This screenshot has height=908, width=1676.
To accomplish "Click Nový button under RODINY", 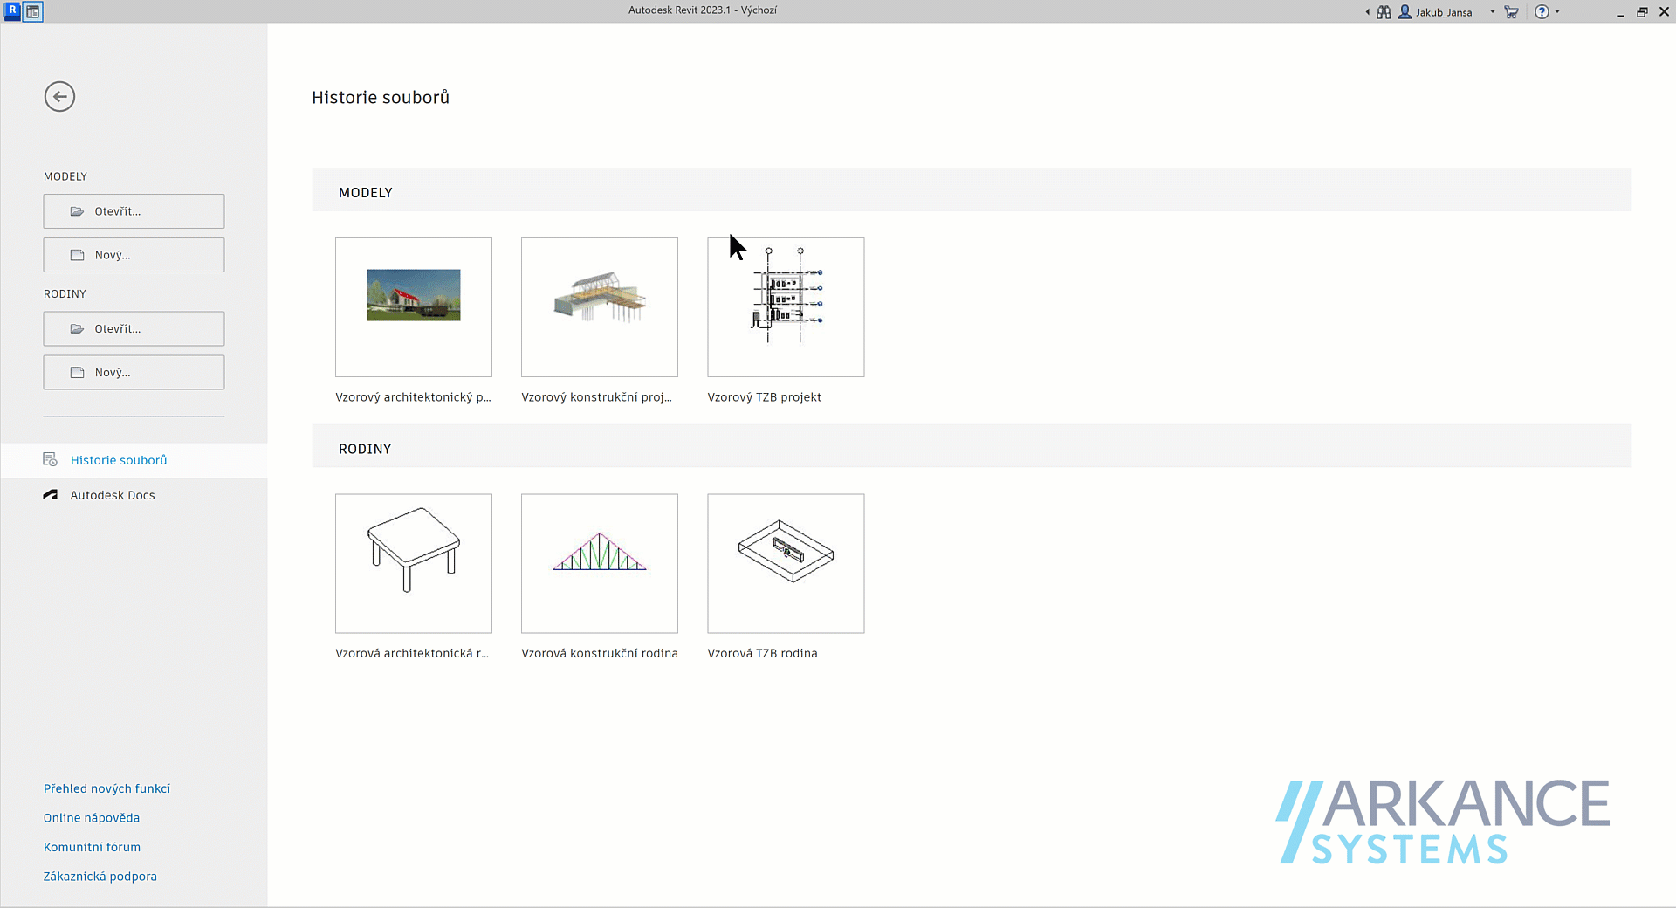I will coord(134,373).
